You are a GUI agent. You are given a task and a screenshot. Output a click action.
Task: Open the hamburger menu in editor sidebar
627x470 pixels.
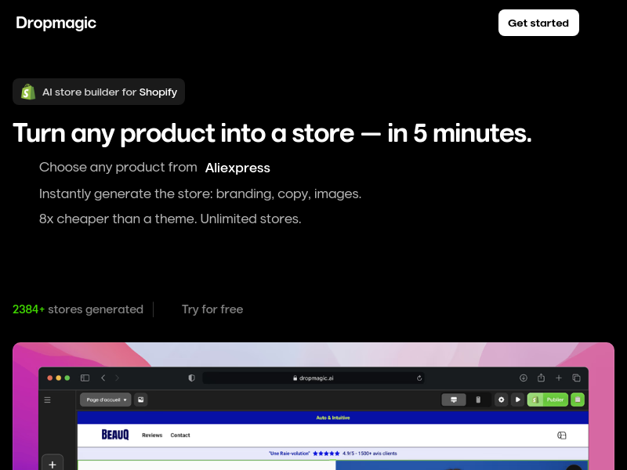pyautogui.click(x=47, y=399)
